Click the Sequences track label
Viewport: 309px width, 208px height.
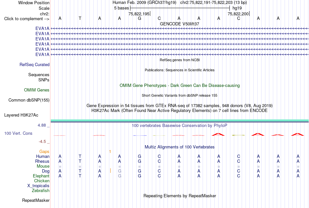click(x=39, y=75)
